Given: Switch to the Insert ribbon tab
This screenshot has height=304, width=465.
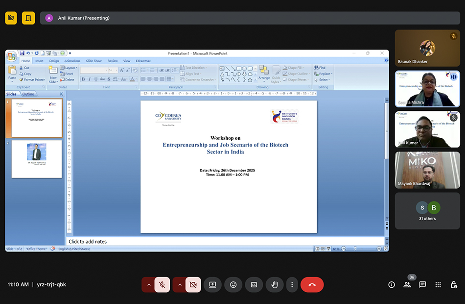Looking at the screenshot, I should 39,60.
